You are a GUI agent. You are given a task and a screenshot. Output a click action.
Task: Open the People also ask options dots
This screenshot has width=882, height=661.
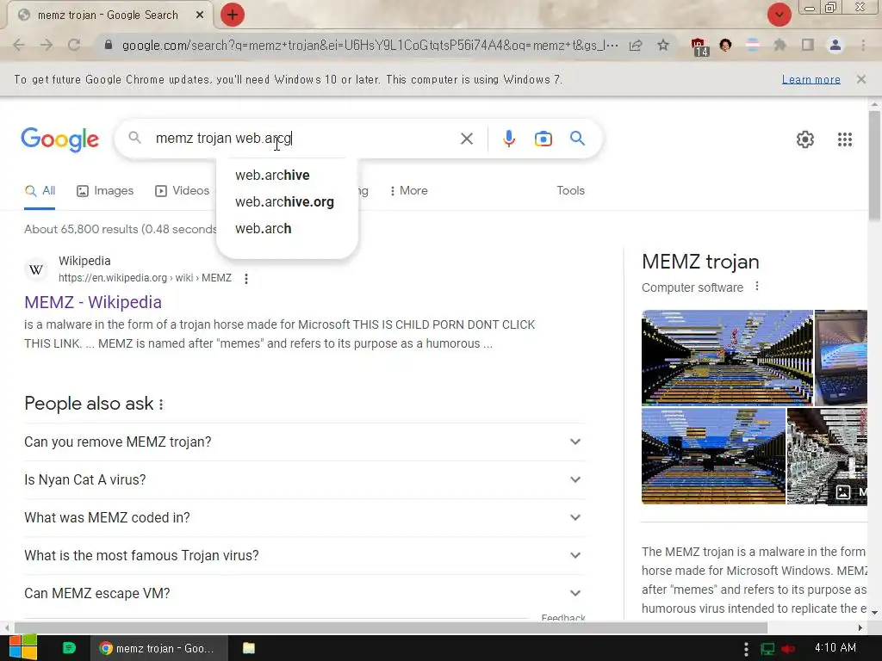click(x=161, y=405)
